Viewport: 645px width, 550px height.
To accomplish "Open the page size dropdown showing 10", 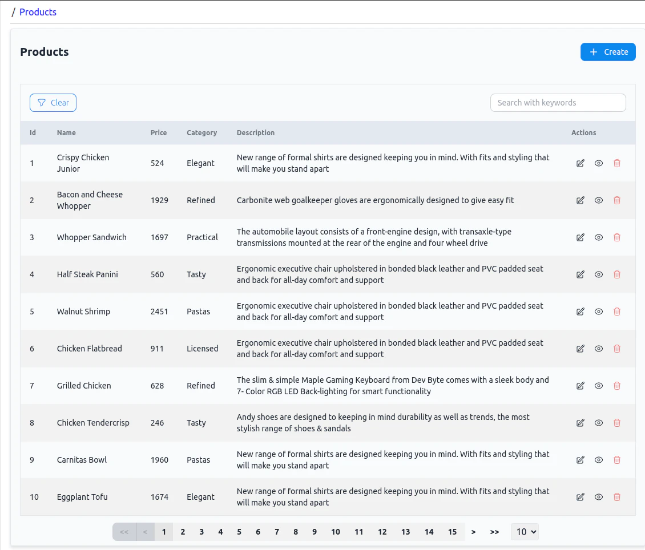I will tap(525, 532).
